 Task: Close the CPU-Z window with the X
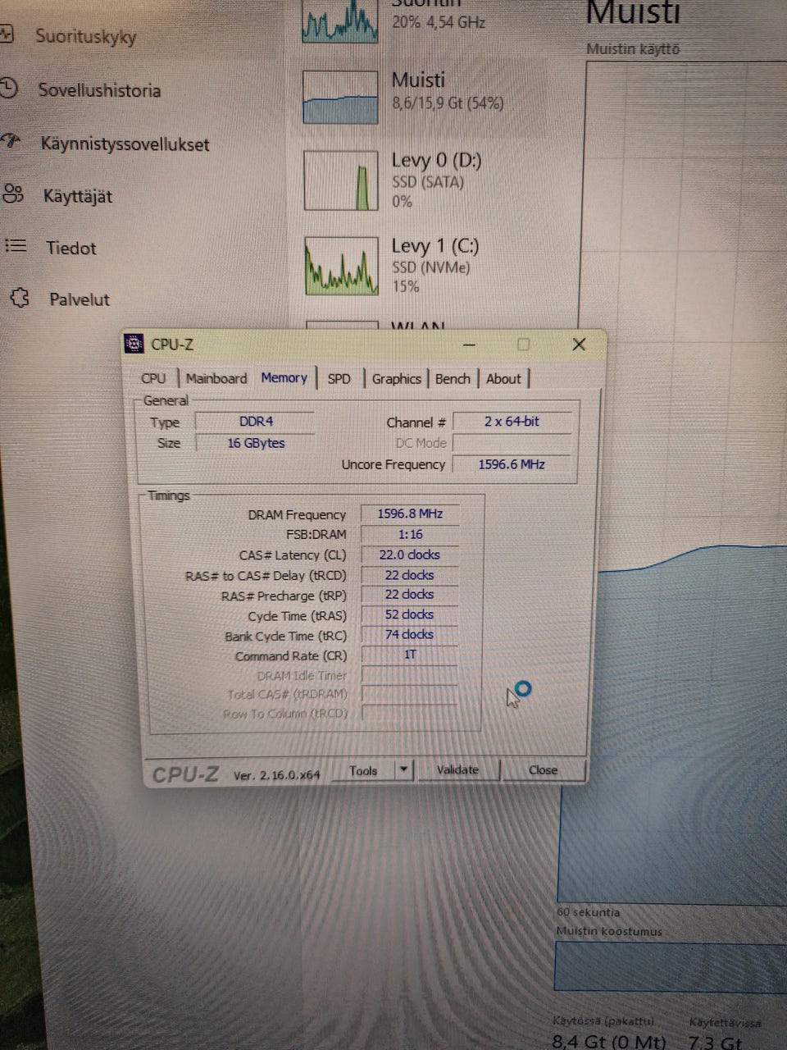coord(579,345)
